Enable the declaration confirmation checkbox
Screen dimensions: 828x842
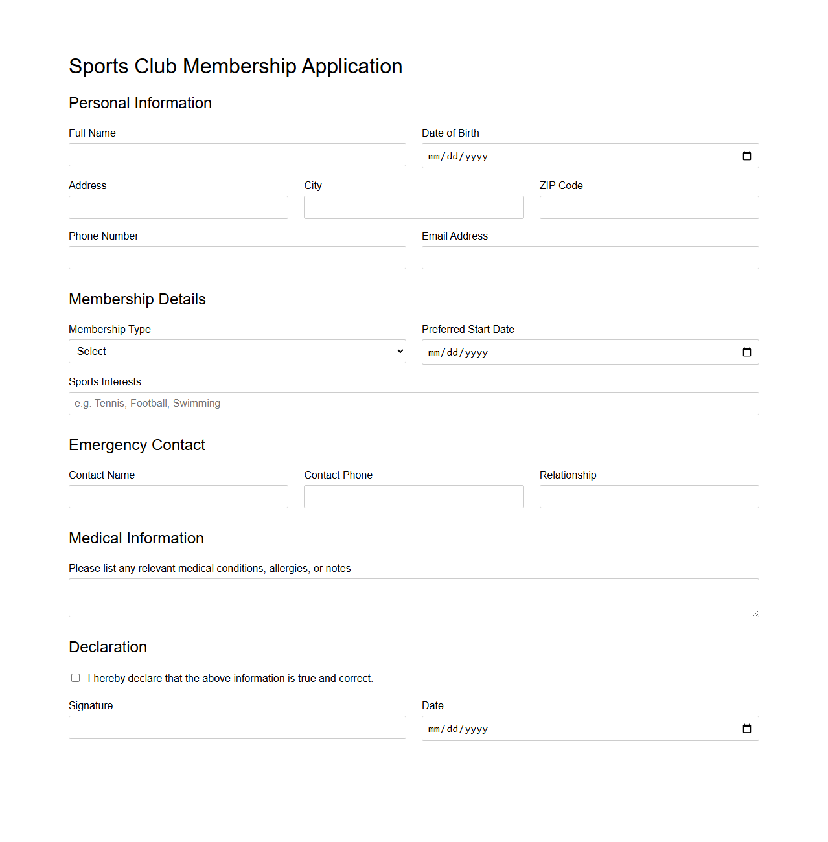click(75, 677)
